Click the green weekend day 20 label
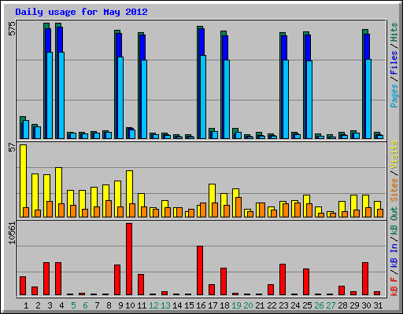Screen dimensions: 403x314 tap(248, 305)
